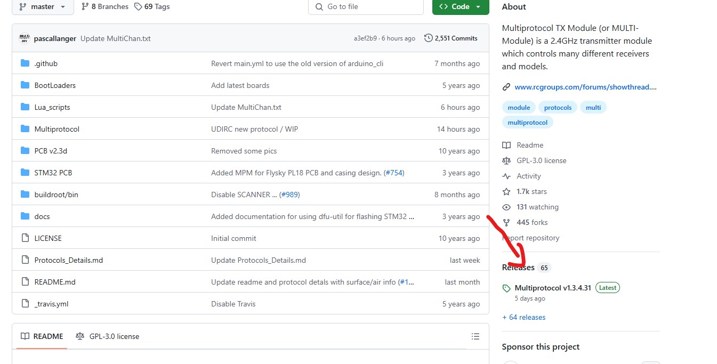This screenshot has height=364, width=717.
Task: Click the pulse icon next to Activity
Action: click(x=506, y=176)
